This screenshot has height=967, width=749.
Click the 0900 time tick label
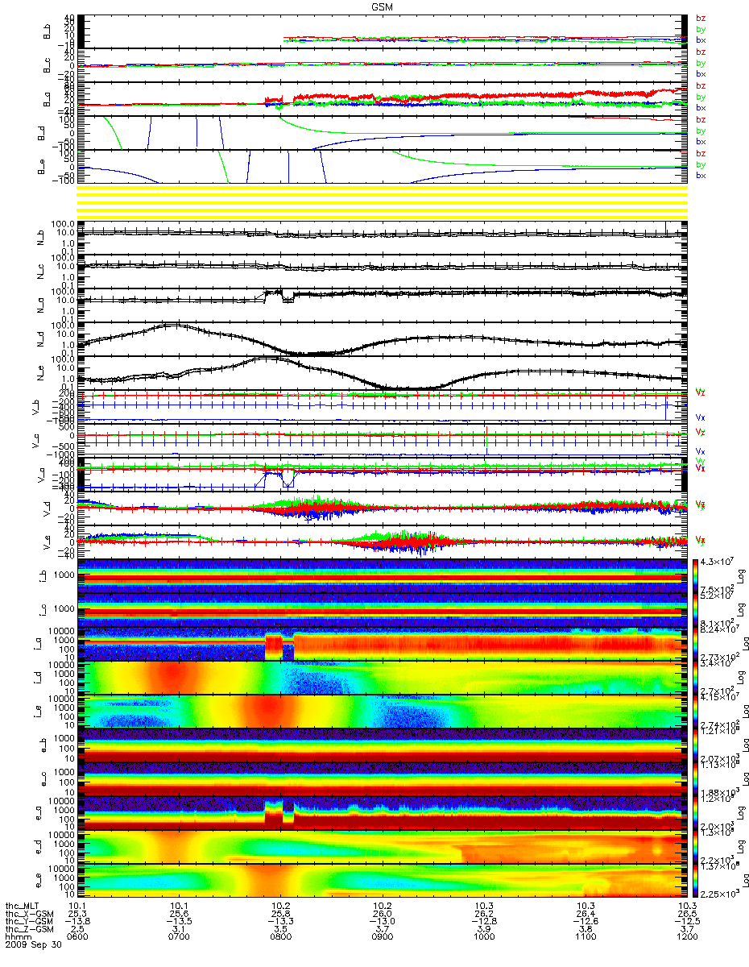pyautogui.click(x=383, y=938)
